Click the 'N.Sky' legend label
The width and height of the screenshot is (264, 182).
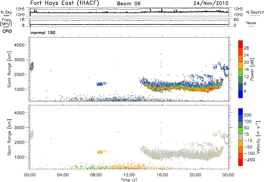coord(6,12)
